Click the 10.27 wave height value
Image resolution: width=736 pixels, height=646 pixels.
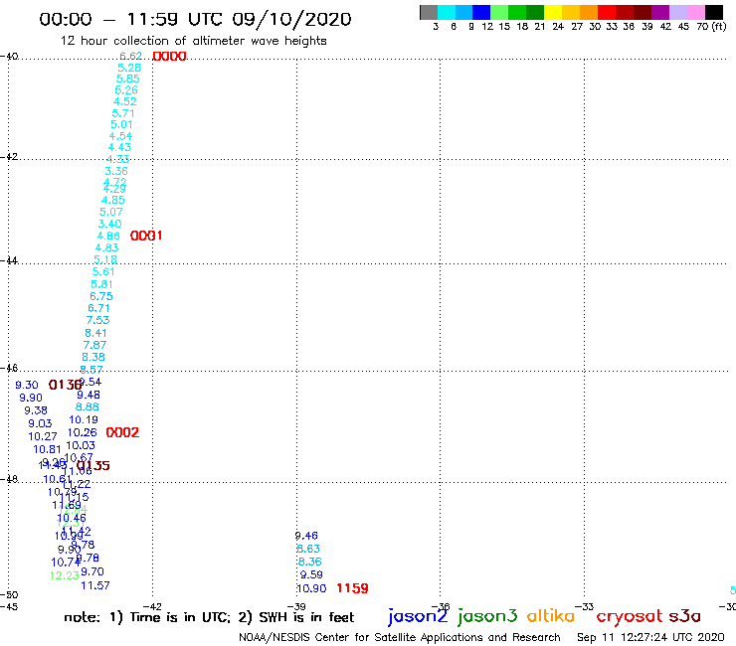tap(43, 436)
